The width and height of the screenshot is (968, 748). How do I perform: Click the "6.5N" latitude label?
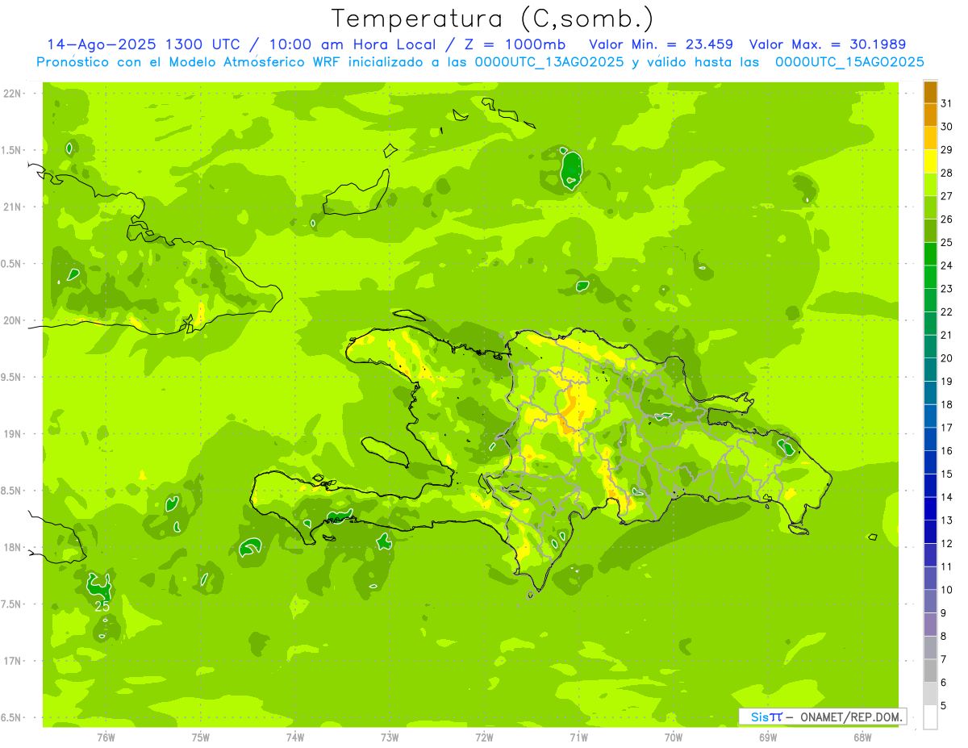click(12, 717)
